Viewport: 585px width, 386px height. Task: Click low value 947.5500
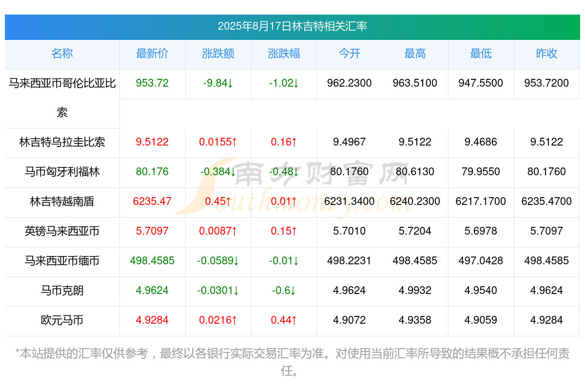tap(481, 83)
